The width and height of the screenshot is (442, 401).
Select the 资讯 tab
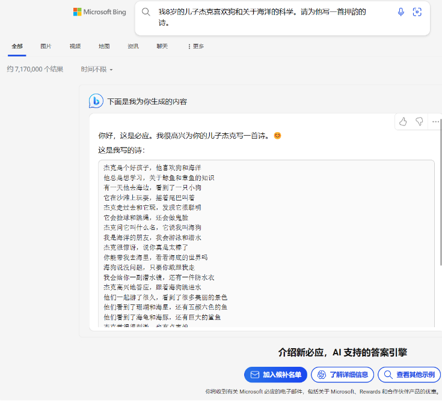click(x=133, y=46)
